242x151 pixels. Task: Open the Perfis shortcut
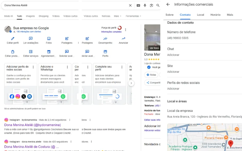(x=105, y=53)
